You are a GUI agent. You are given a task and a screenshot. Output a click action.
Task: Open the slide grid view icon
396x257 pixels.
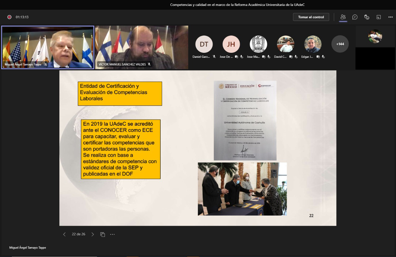pyautogui.click(x=103, y=234)
